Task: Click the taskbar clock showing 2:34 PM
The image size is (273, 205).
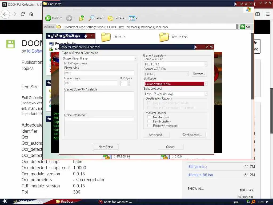Action: point(263,202)
